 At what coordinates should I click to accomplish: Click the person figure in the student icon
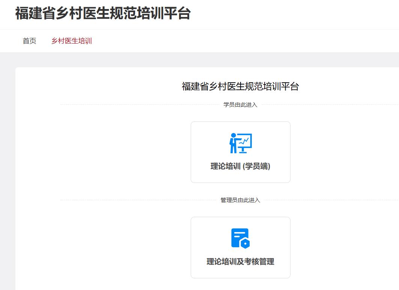click(233, 143)
